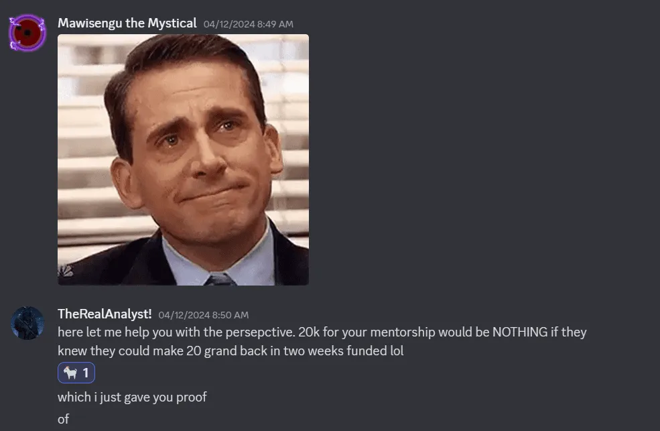Click second line 'knew they could make 20 grand'
Viewport: 660px width, 431px height.
pos(230,351)
